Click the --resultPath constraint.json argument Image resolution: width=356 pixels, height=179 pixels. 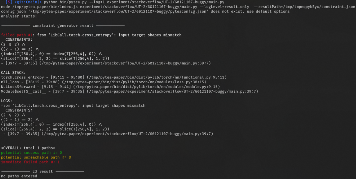tap(305, 7)
